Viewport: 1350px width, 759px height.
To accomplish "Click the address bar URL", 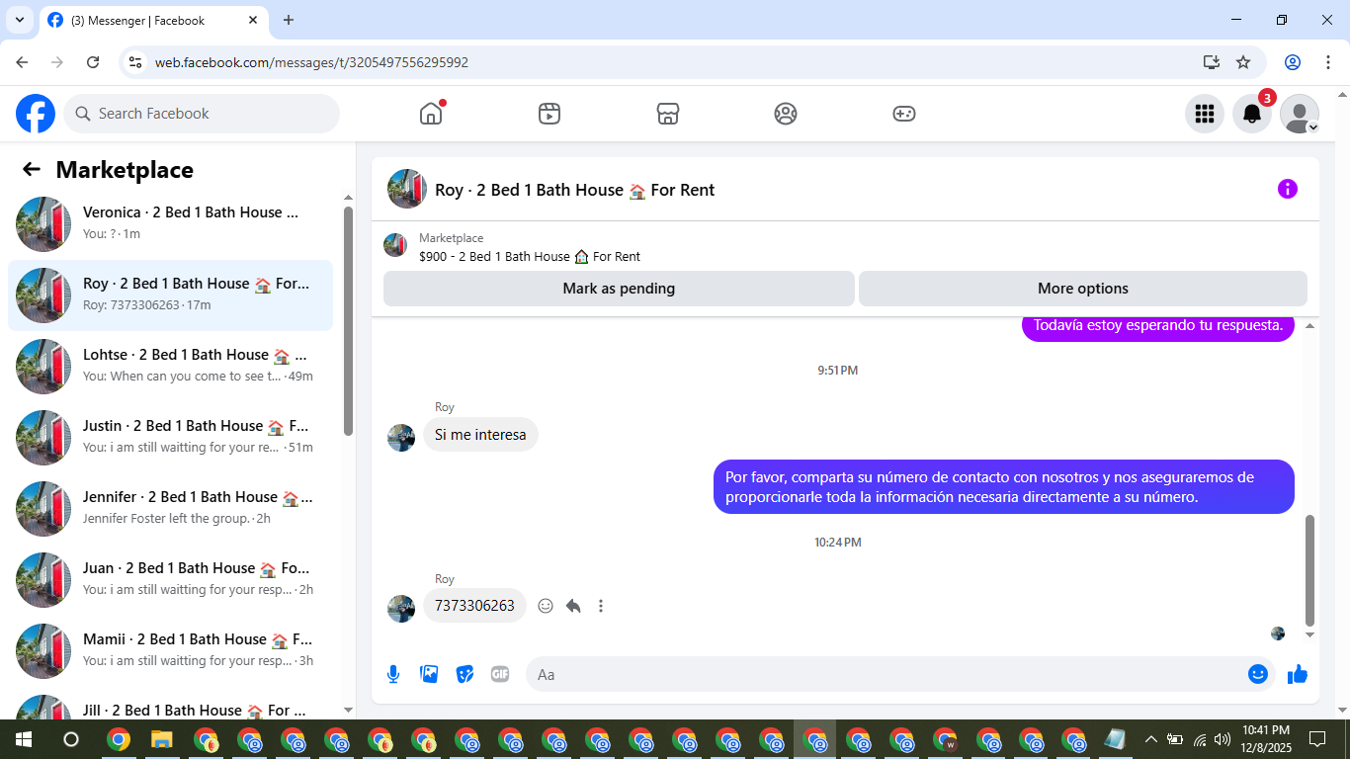I will click(x=311, y=62).
